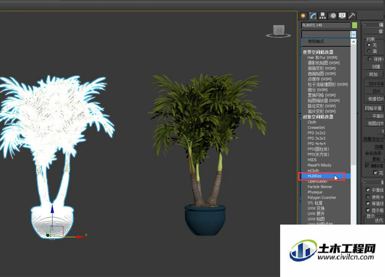Toggle the 保持 checkbox
This screenshot has width=385, height=277.
pos(370,59)
